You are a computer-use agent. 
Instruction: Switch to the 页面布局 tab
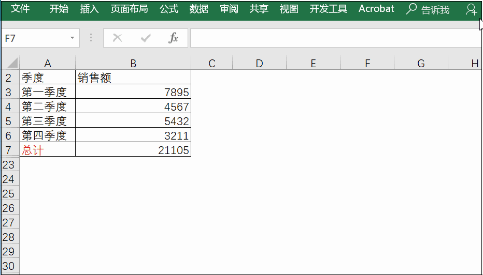129,9
